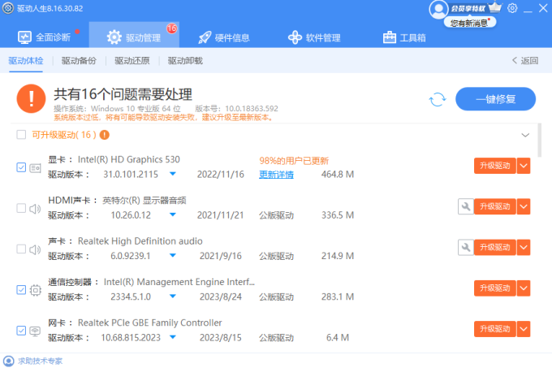Open version dropdown for 10.68.815.2023
552x368 pixels.
(x=172, y=337)
